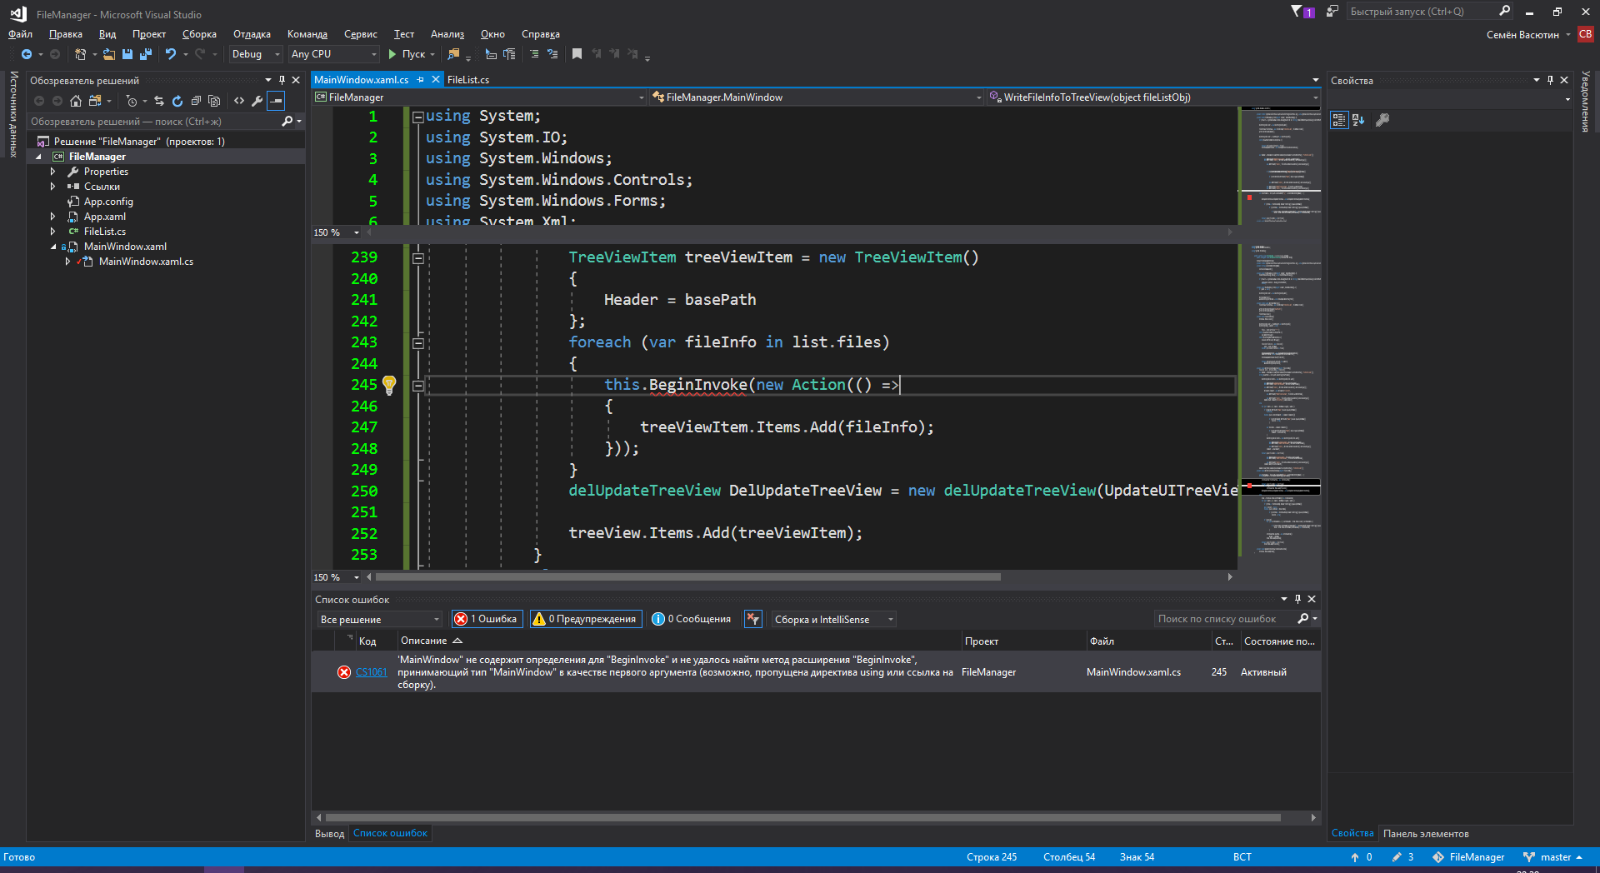Open the master branch selector
Screen dimensions: 1600x873
[1552, 857]
